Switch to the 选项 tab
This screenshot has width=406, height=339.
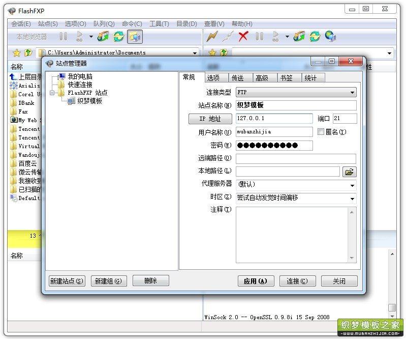coord(216,78)
